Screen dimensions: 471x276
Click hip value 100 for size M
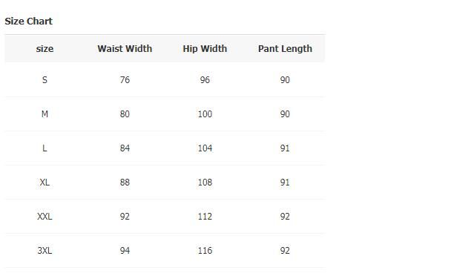pos(205,114)
